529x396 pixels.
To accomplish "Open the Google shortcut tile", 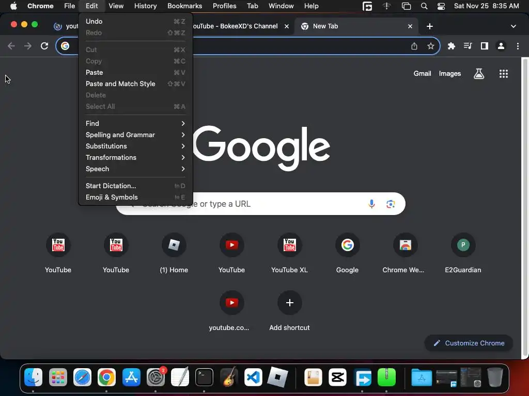I will [347, 253].
